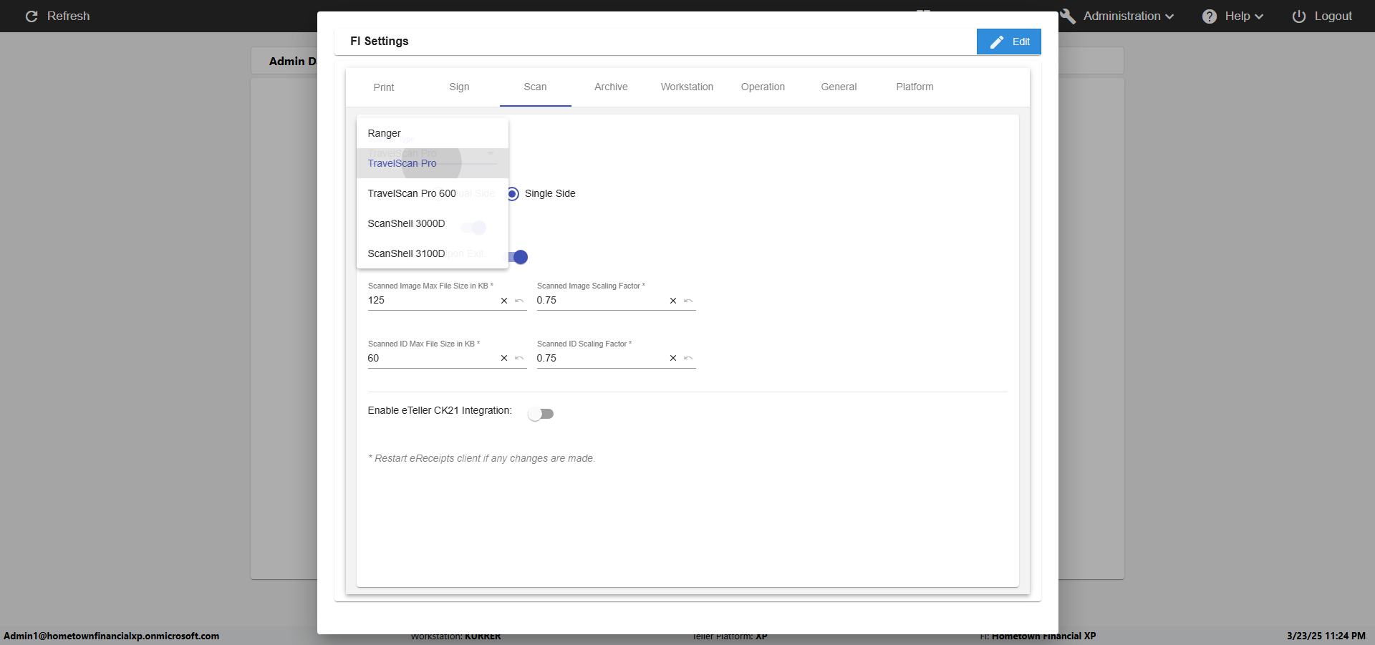Switch to the Print tab

[384, 87]
